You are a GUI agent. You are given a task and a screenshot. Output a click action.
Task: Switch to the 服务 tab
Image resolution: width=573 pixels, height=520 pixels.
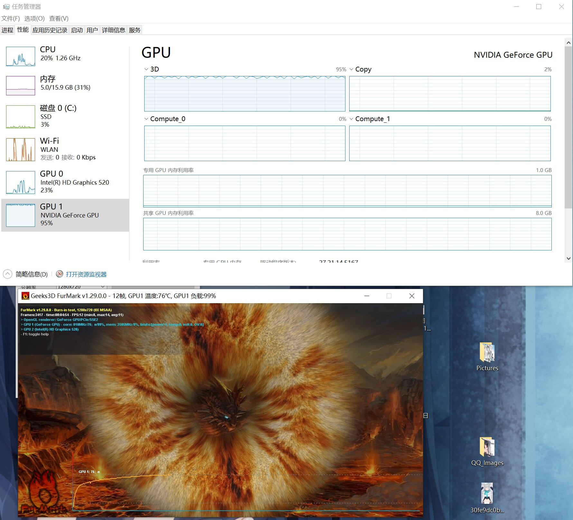pos(135,30)
